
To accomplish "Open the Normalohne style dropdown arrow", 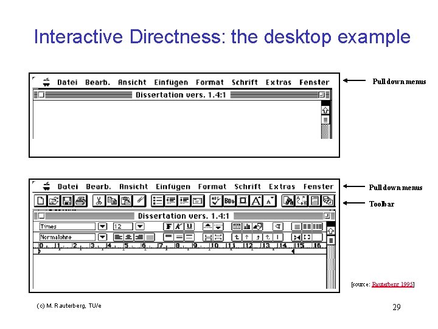I will tap(103, 237).
